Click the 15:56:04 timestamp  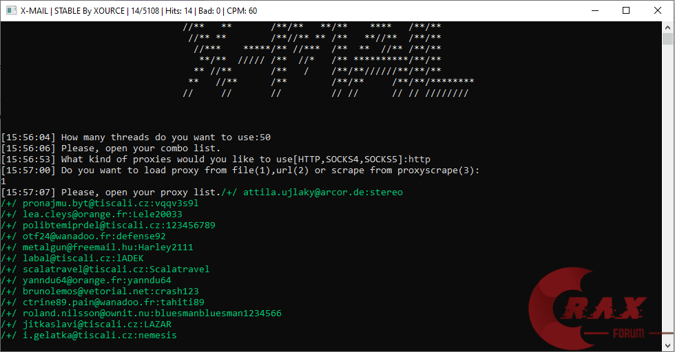tap(28, 137)
